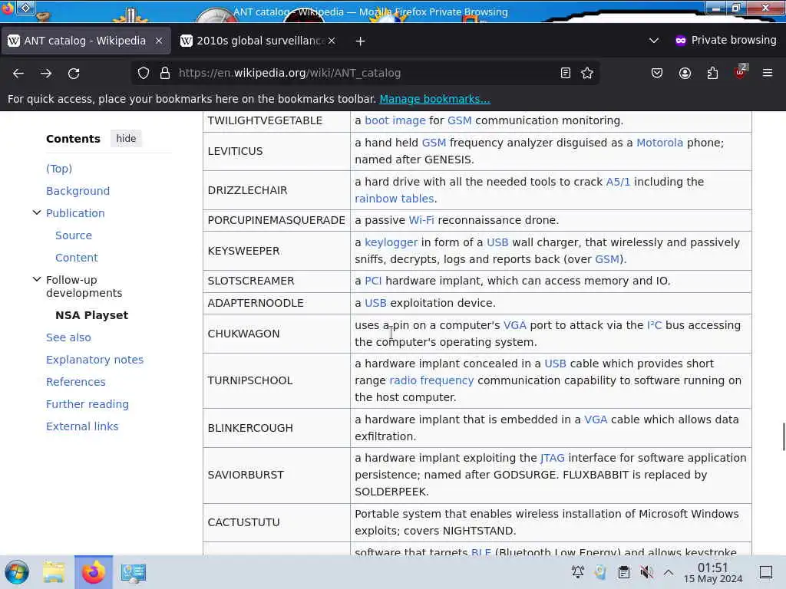The height and width of the screenshot is (589, 786).
Task: Open the boot image link
Action: tap(395, 120)
